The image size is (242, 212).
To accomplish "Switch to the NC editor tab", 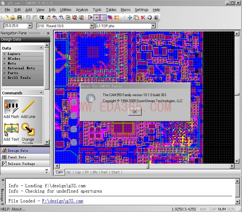I will (x=69, y=172).
